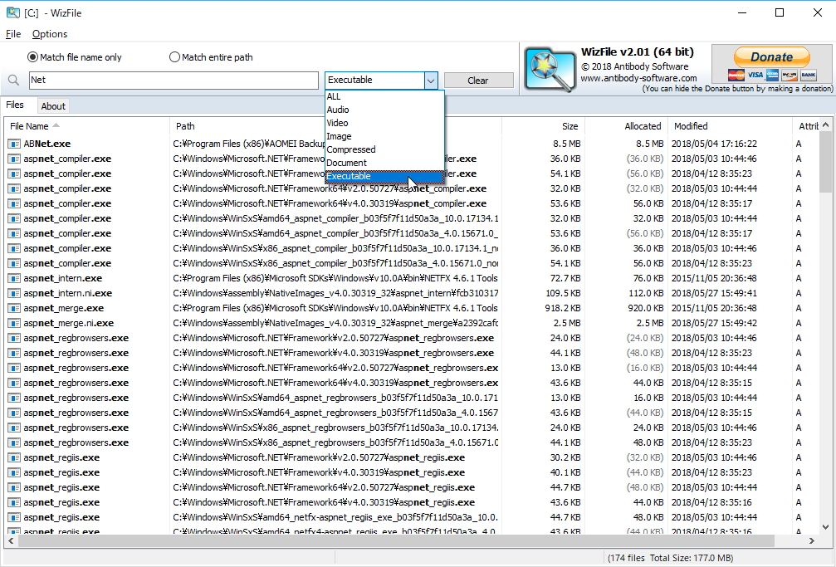Select the aspnet_merge.ni.exe file name

coord(68,323)
